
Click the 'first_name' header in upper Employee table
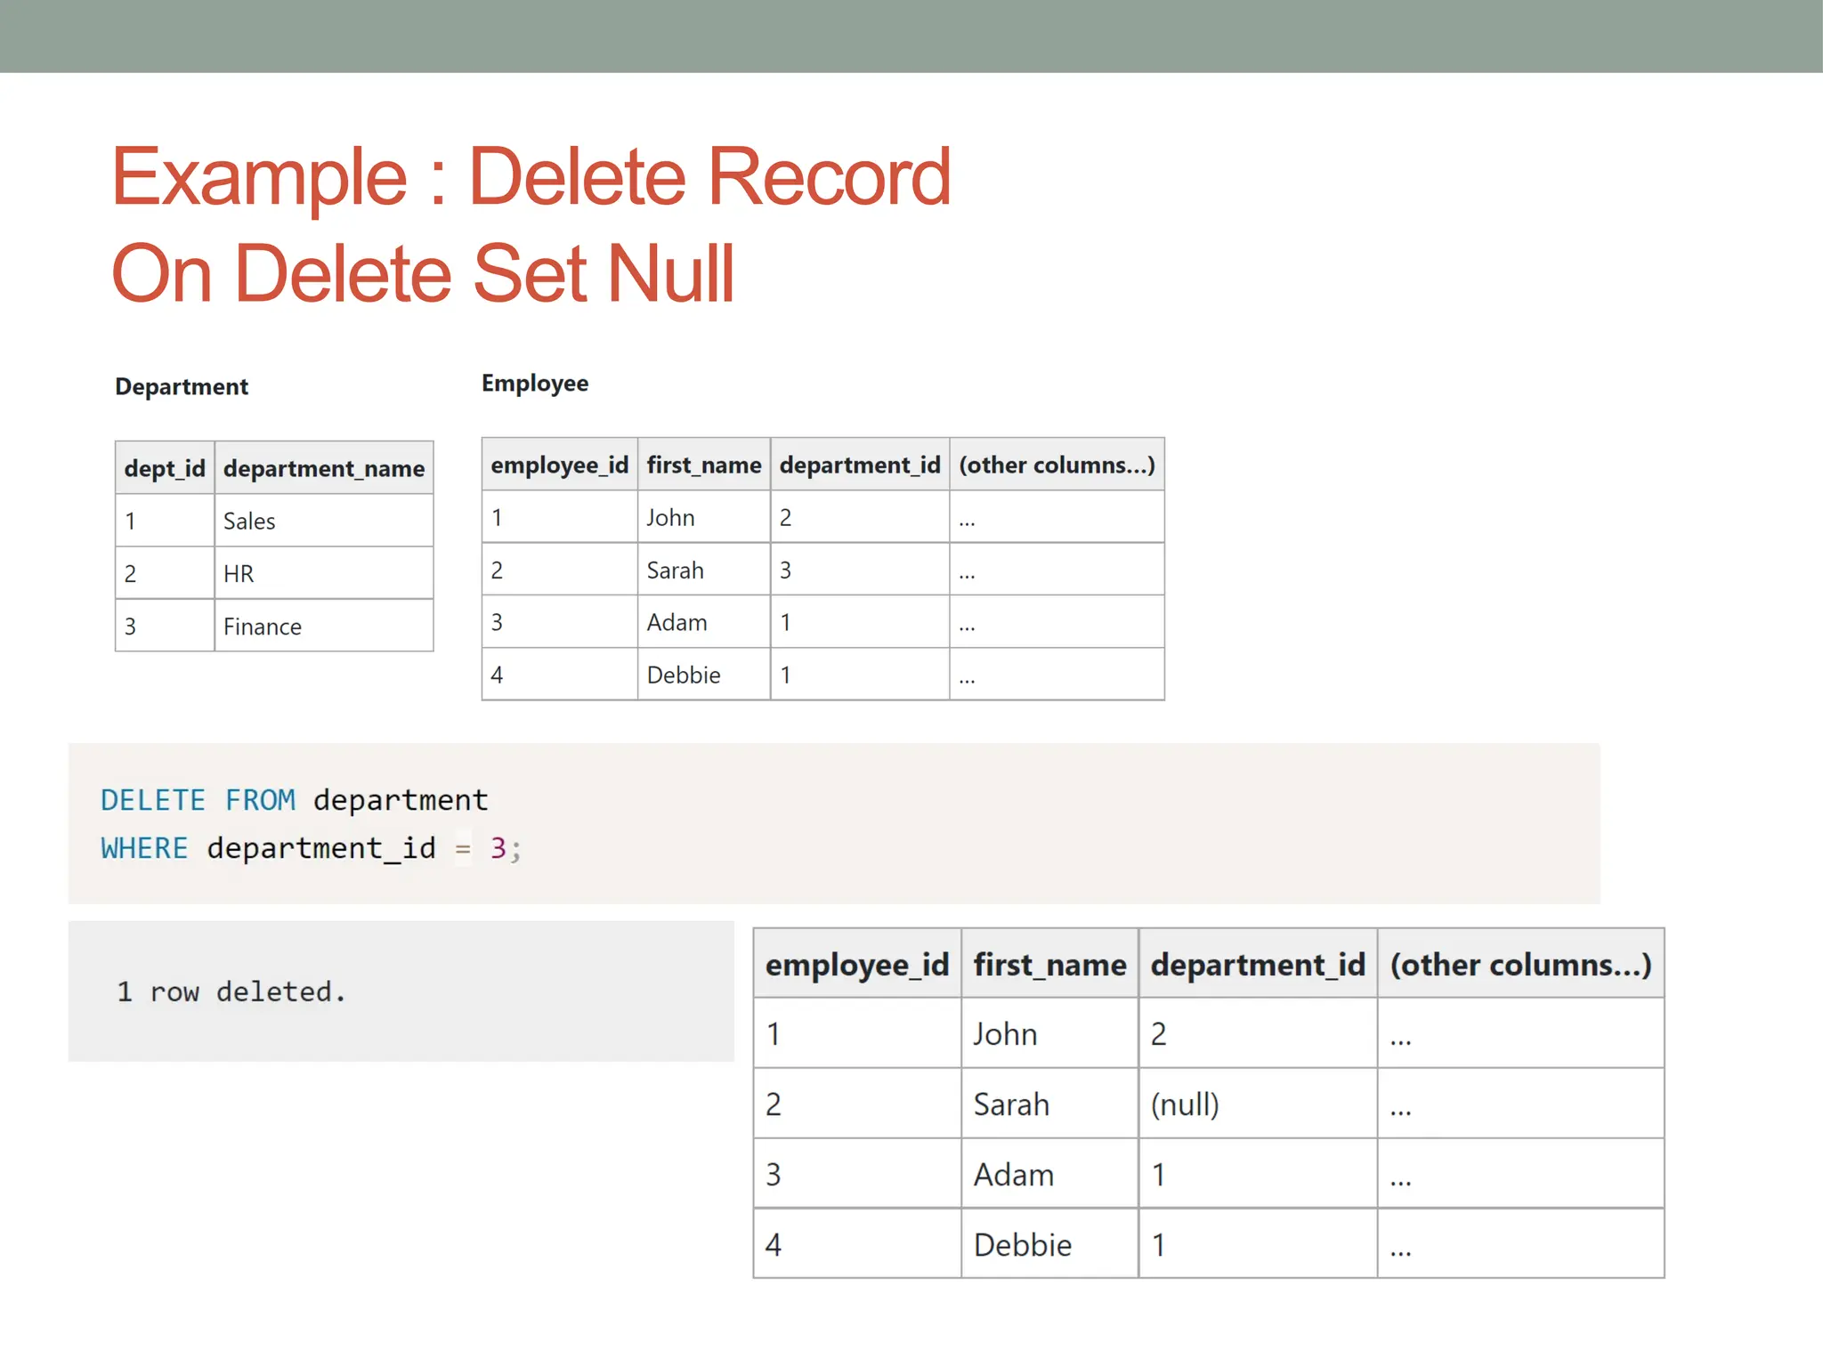pyautogui.click(x=704, y=465)
